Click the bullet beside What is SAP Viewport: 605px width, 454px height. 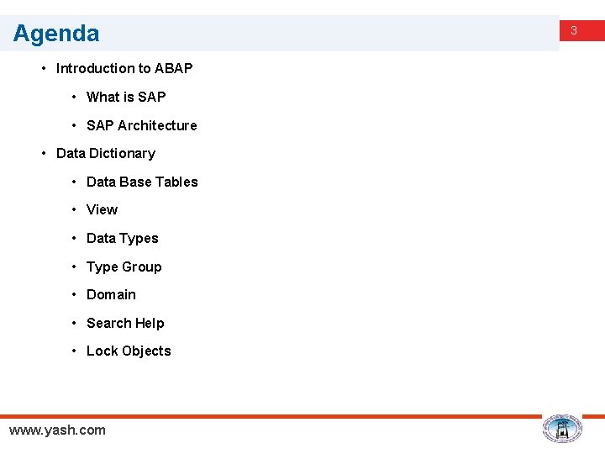click(x=75, y=97)
